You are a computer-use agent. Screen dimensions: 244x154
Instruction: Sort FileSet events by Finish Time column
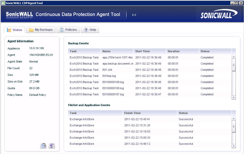(x=150, y=113)
